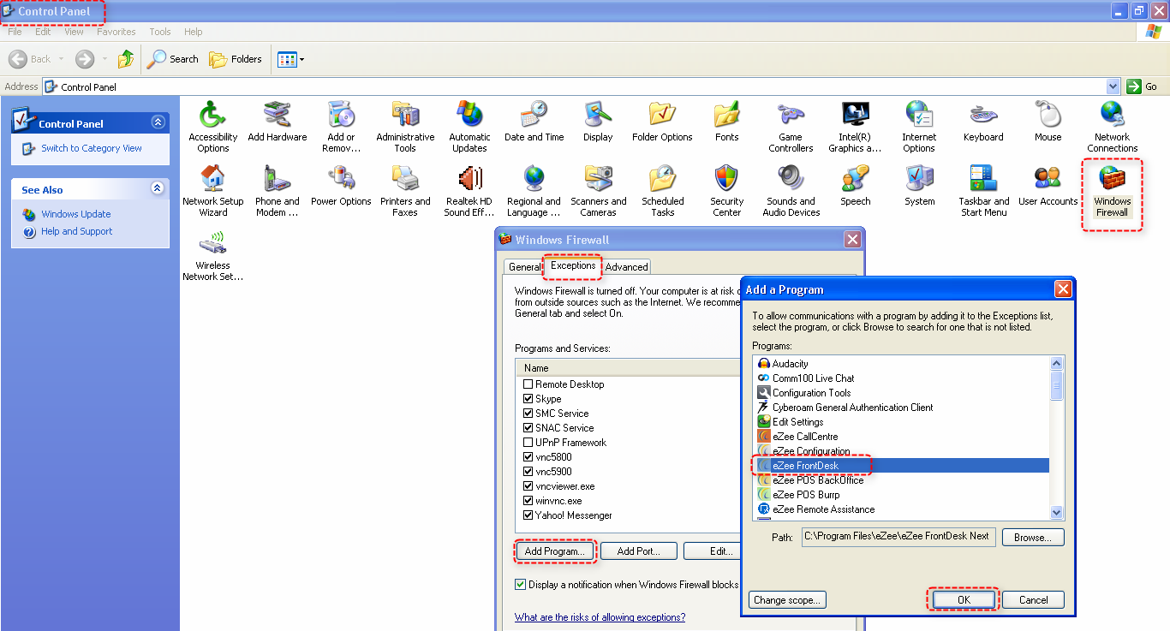Toggle Display a notification checkbox
Screen dimensions: 1170x631
(x=520, y=585)
